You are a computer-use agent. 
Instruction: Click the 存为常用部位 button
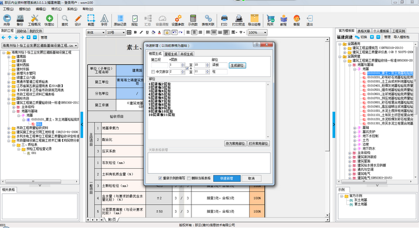pos(235,143)
